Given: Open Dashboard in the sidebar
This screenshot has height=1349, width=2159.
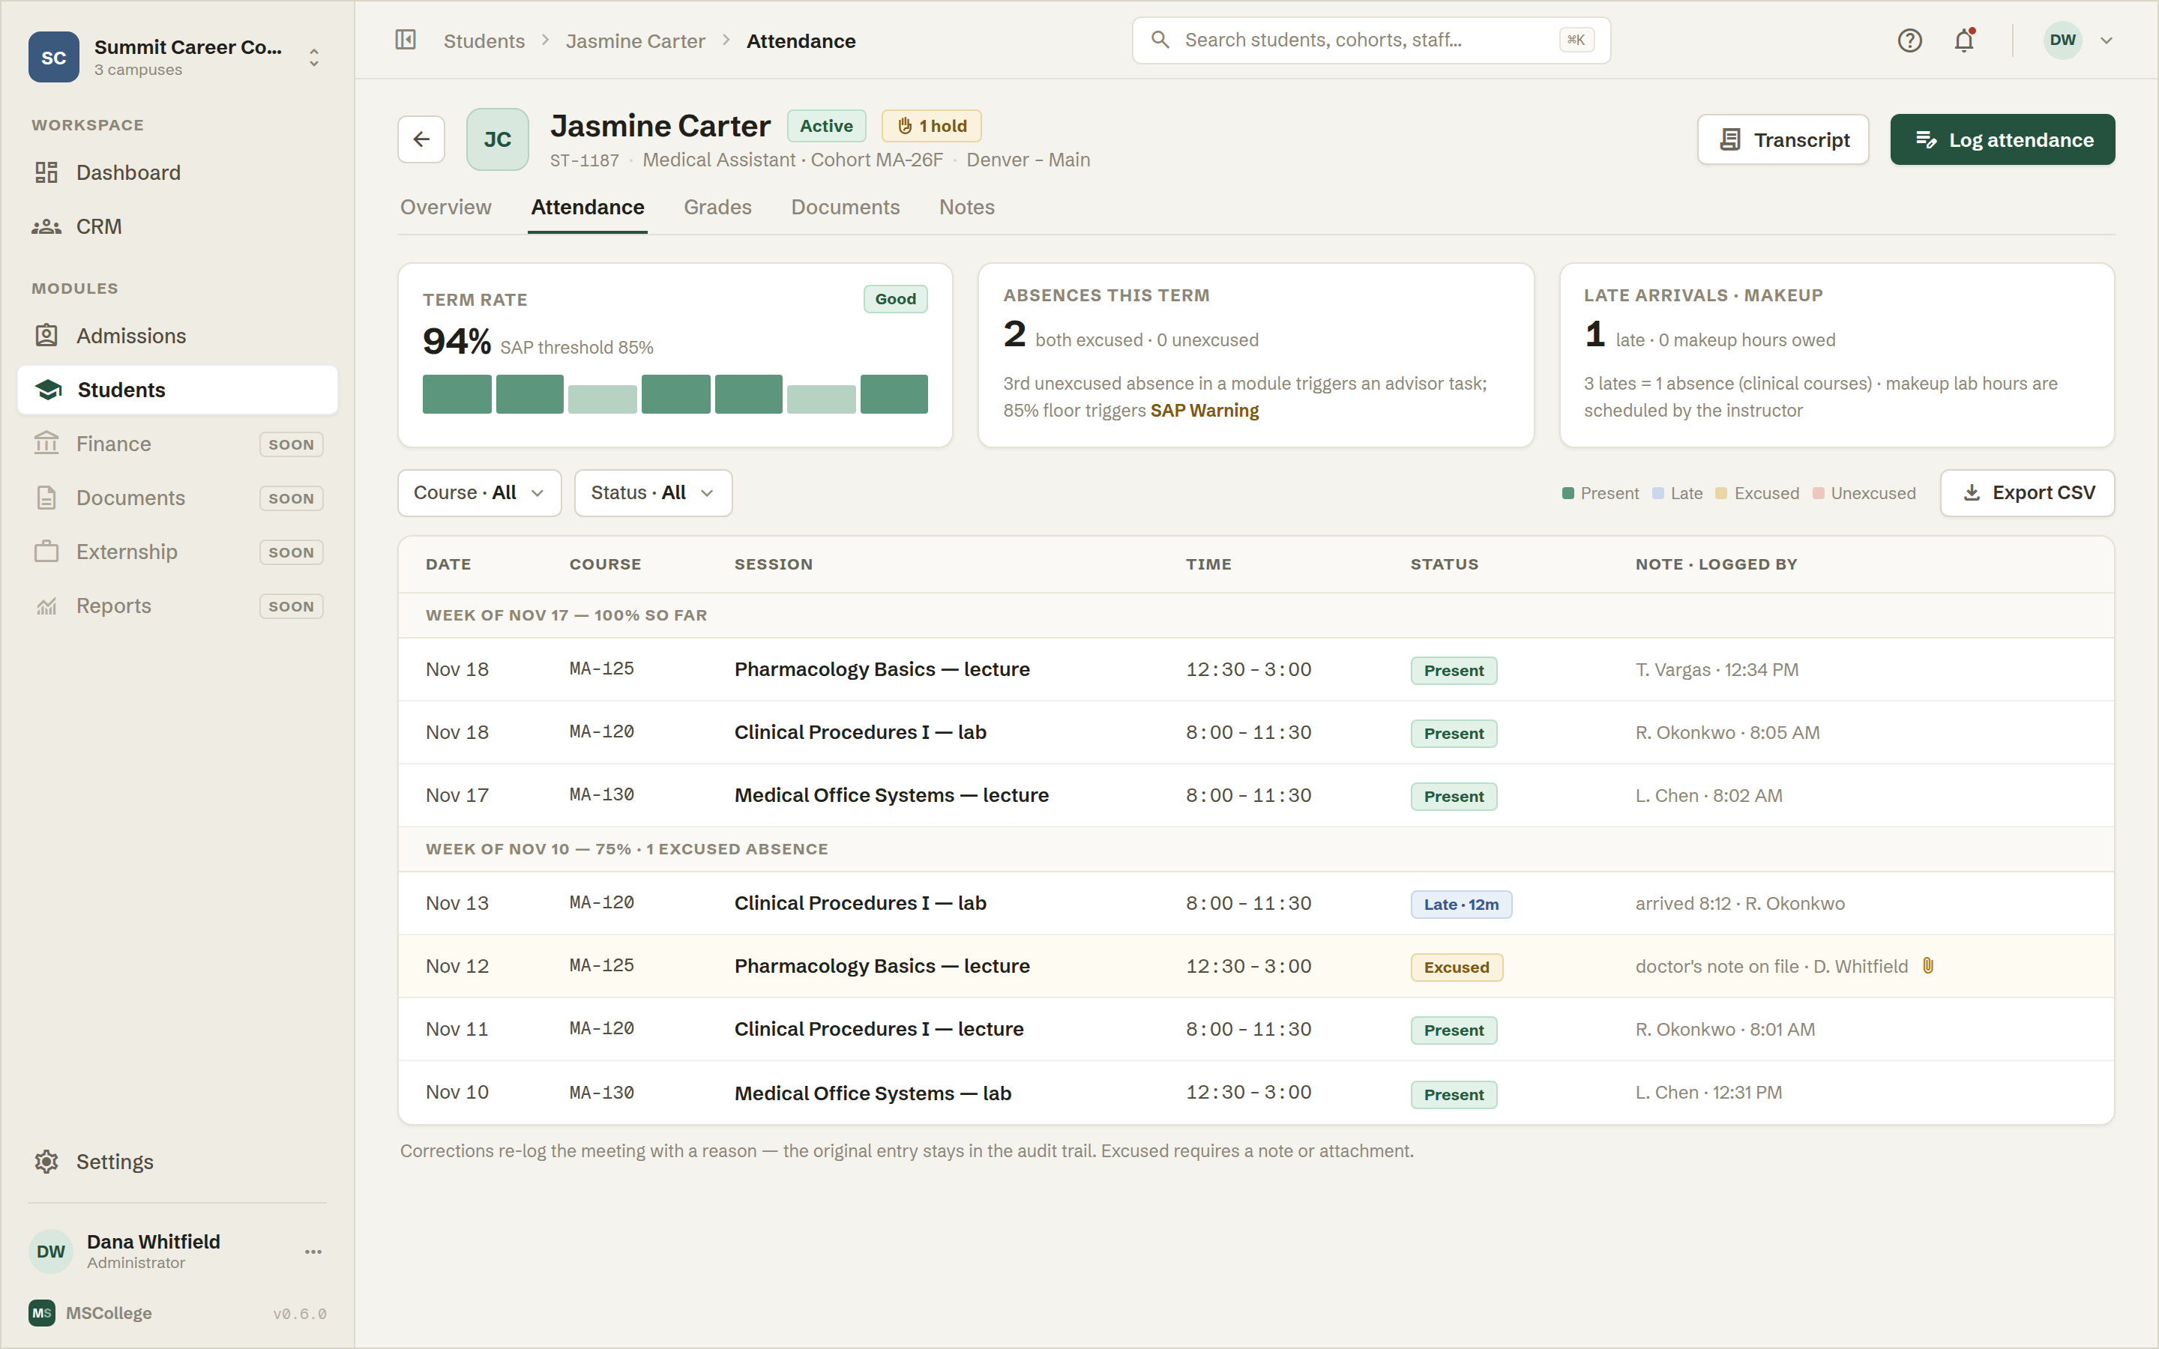Looking at the screenshot, I should [178, 172].
